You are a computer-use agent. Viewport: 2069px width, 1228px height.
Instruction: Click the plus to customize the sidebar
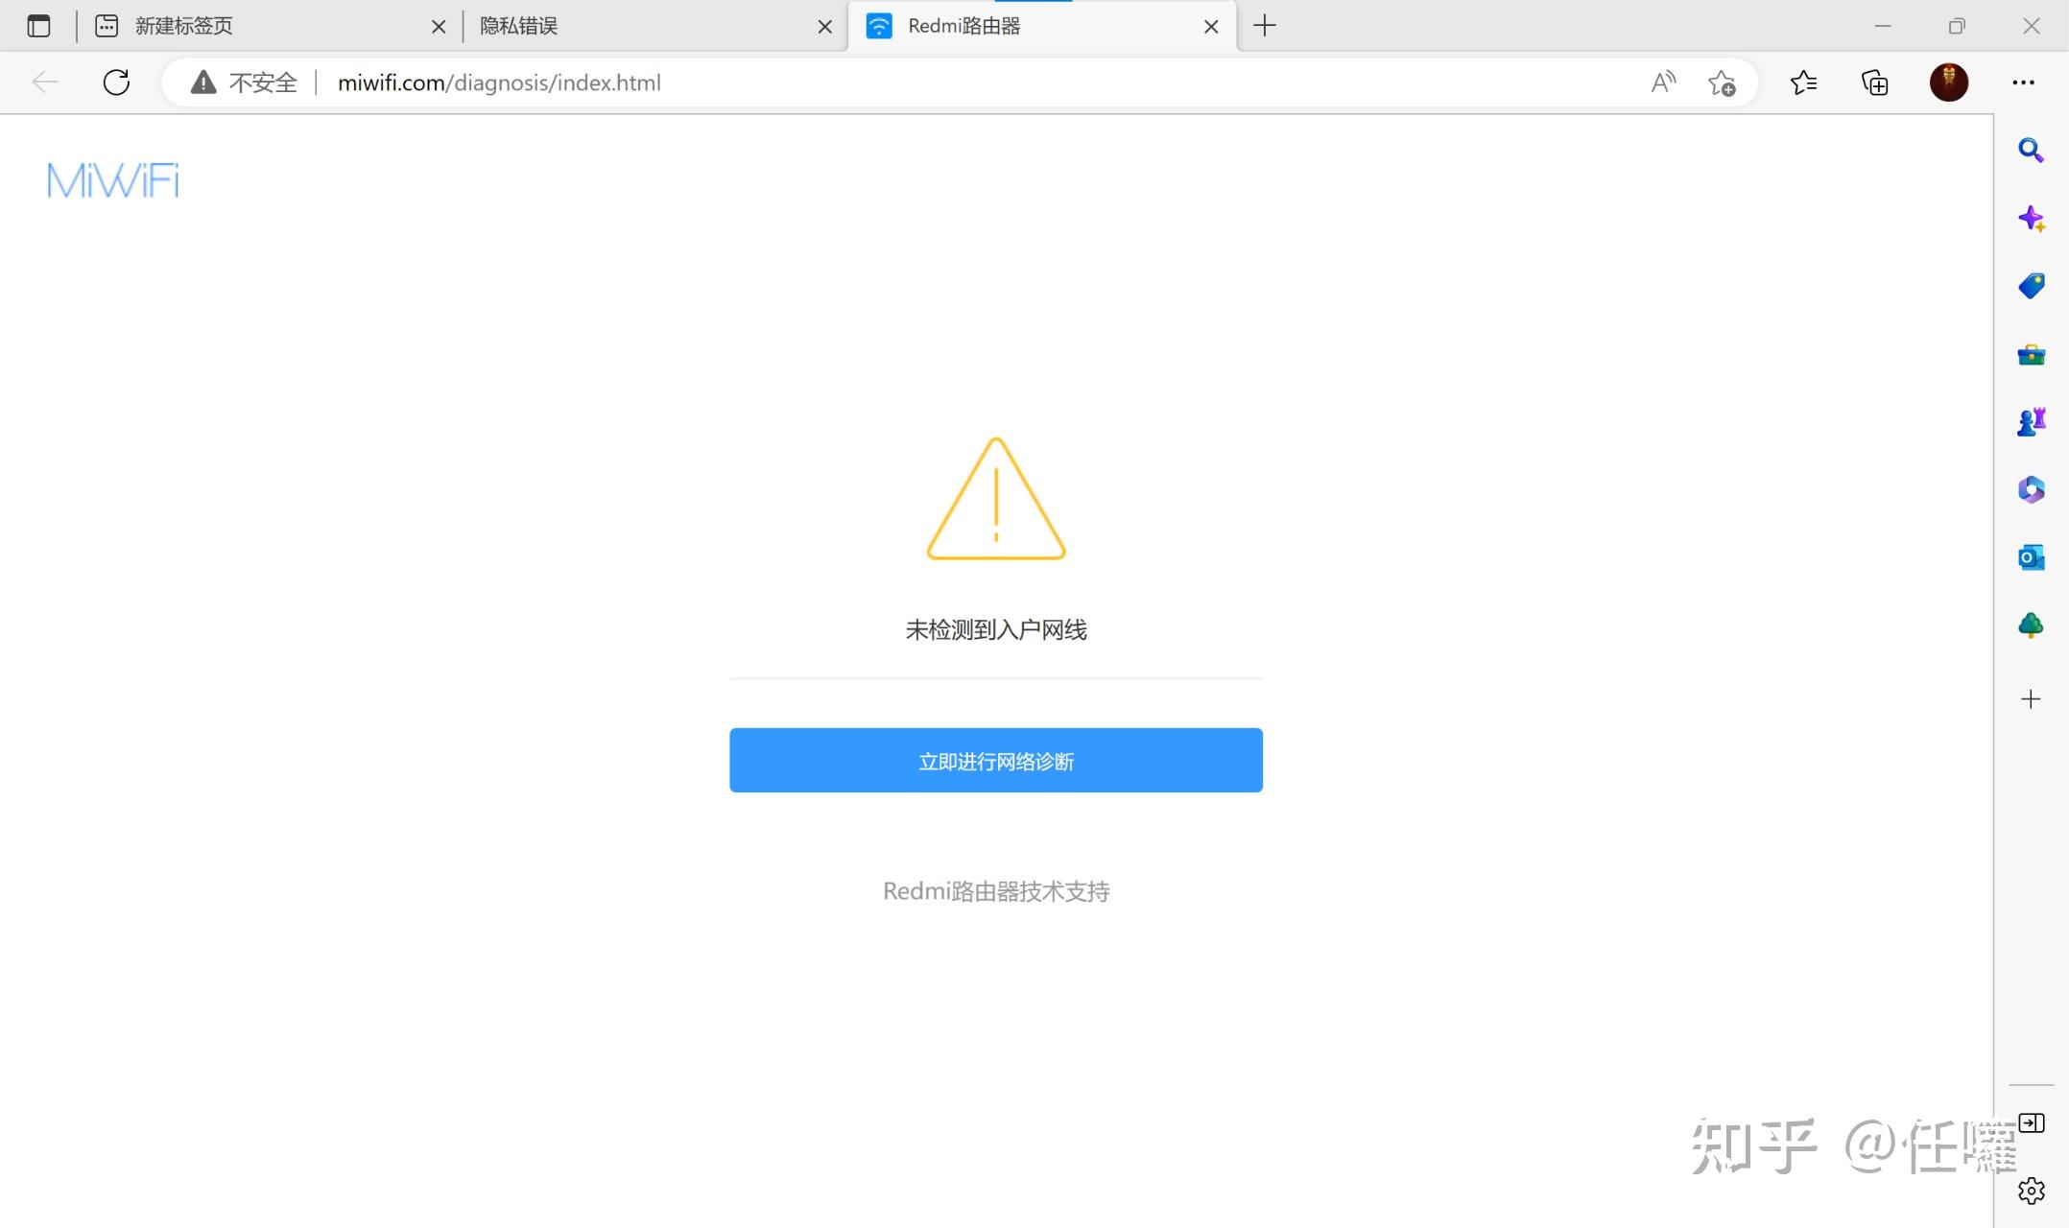(2031, 699)
